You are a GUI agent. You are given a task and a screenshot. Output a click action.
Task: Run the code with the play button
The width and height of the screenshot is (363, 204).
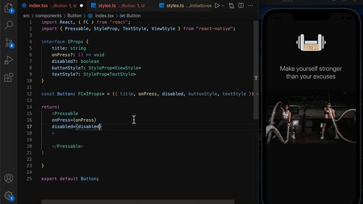(217, 6)
